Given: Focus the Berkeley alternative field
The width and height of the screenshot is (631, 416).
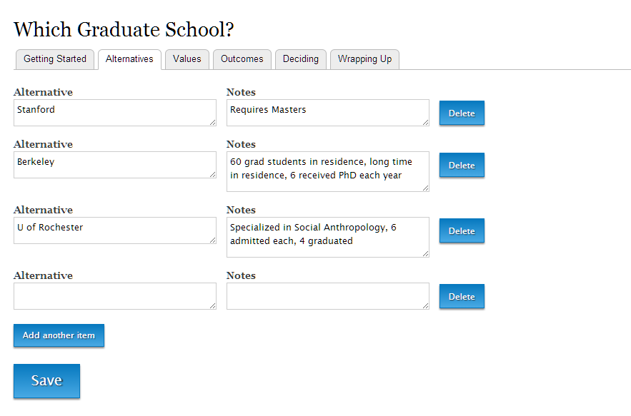Looking at the screenshot, I should 115,165.
